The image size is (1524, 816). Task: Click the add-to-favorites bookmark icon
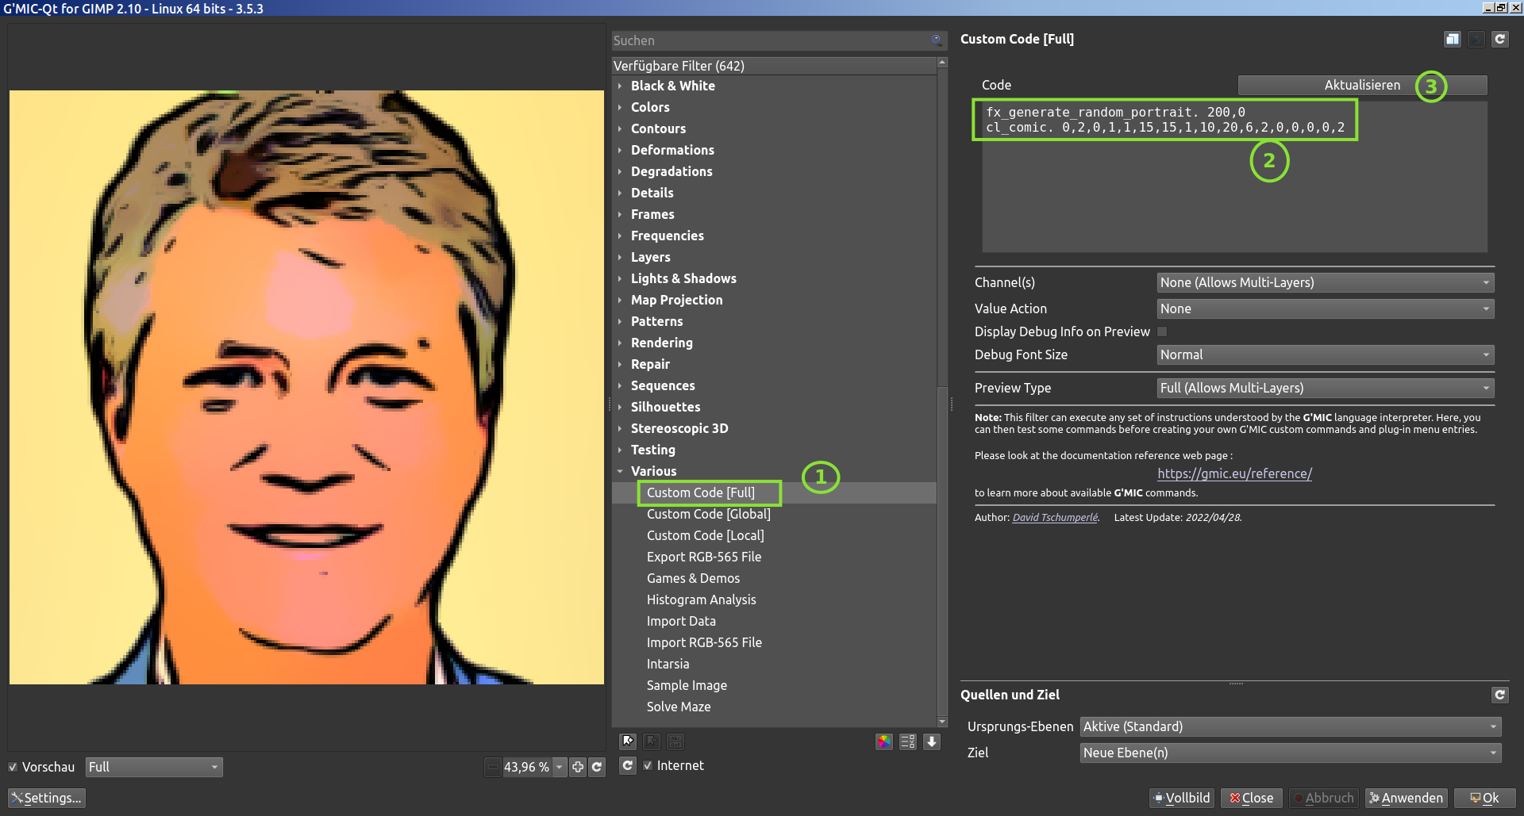[x=628, y=741]
